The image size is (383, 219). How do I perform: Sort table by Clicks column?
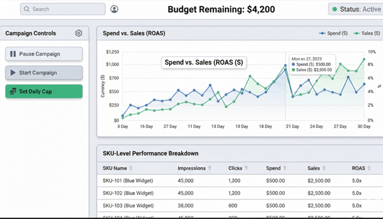coord(247,168)
